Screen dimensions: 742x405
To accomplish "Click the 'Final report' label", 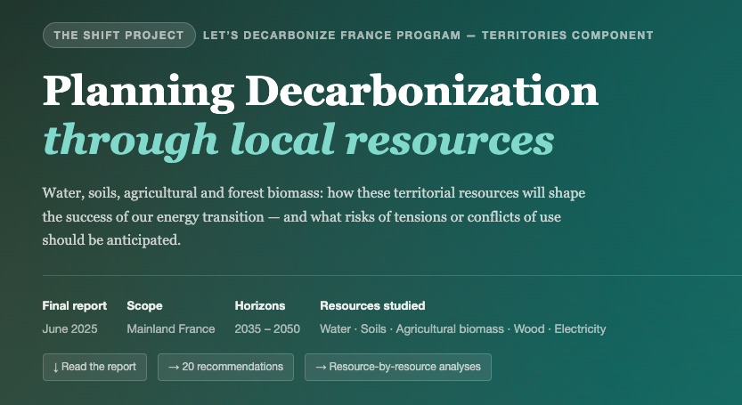I will pos(74,305).
